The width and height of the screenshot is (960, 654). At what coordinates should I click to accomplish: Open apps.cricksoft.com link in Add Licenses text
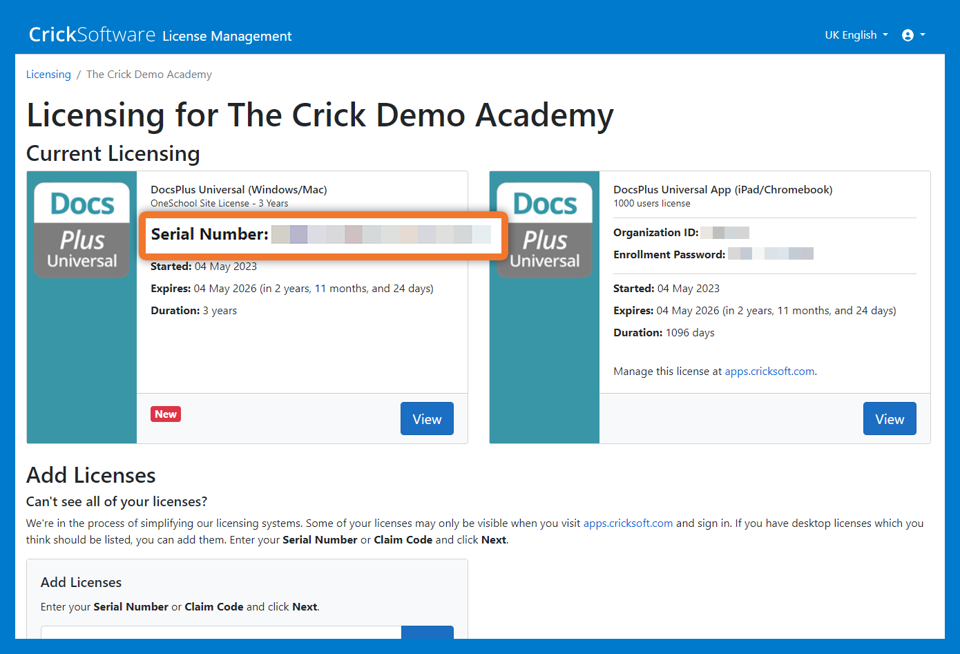tap(628, 523)
